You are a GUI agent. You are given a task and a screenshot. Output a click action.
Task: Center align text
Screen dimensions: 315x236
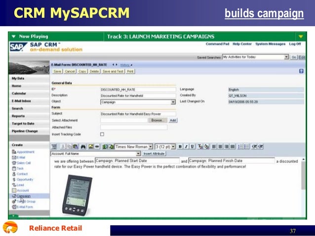[220, 146]
